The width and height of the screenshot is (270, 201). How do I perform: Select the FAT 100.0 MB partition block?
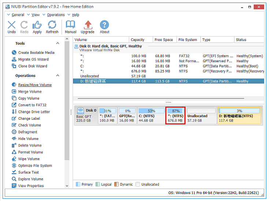[x=107, y=115]
